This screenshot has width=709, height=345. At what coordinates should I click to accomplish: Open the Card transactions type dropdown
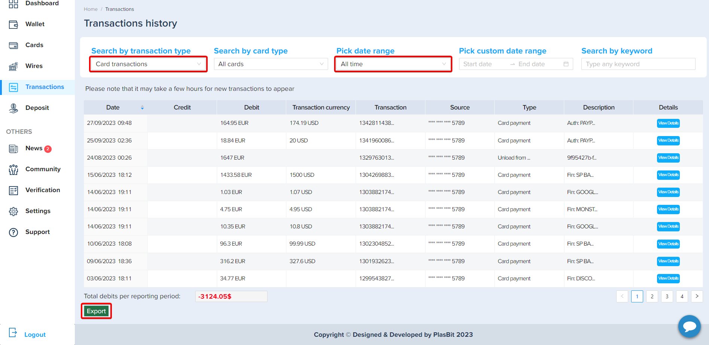coord(149,64)
